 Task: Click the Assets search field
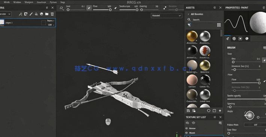tap(204, 19)
